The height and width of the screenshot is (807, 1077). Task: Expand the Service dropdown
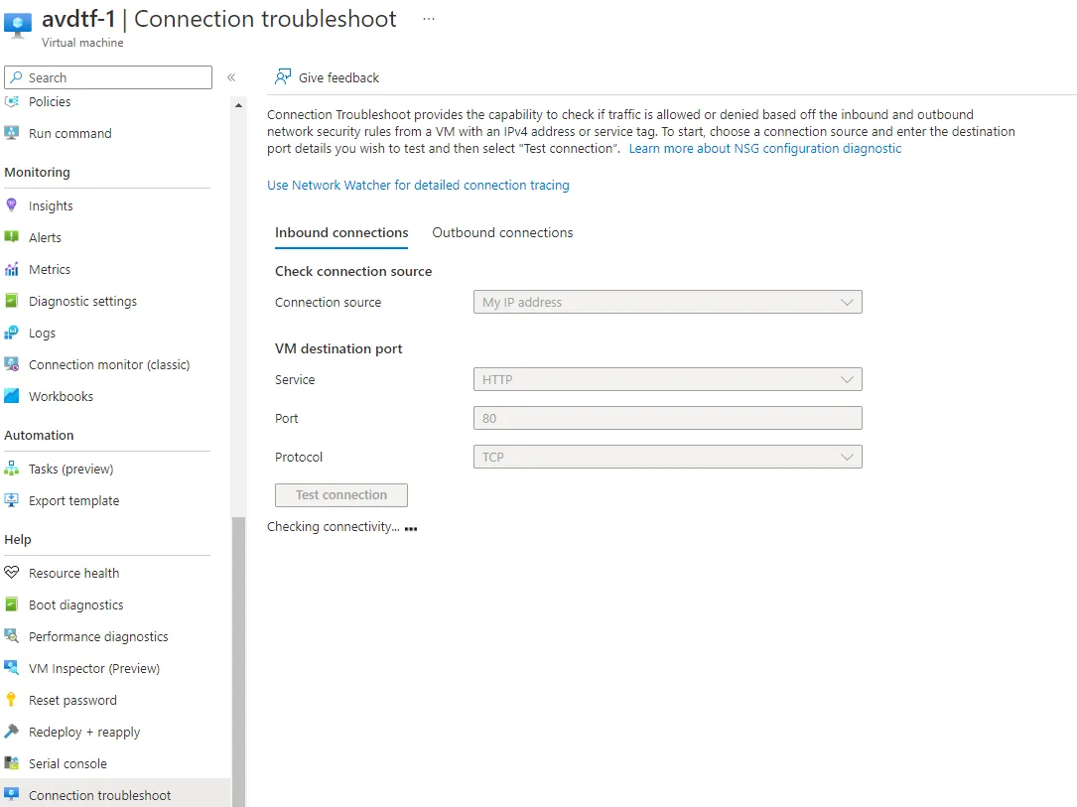[x=667, y=379]
